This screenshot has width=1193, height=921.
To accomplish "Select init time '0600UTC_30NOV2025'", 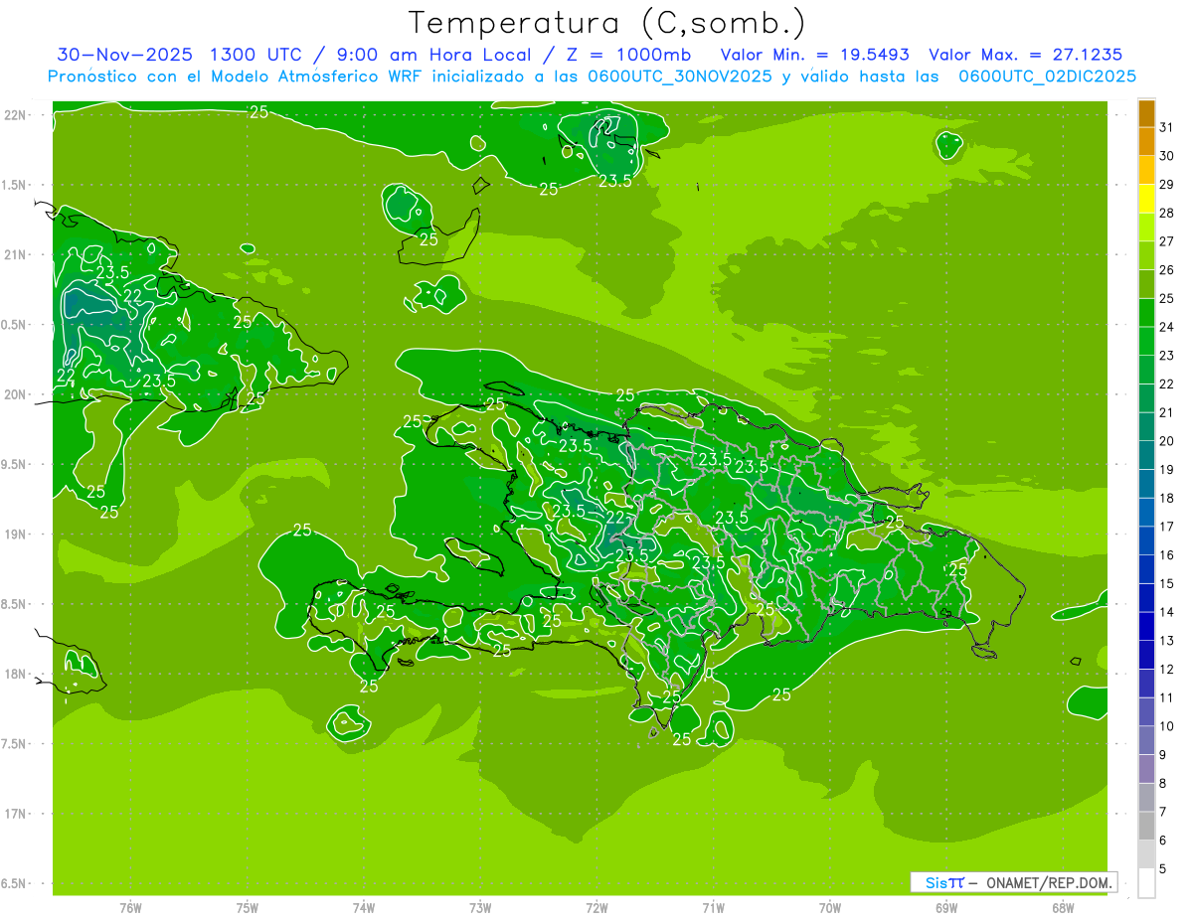I will pyautogui.click(x=681, y=77).
